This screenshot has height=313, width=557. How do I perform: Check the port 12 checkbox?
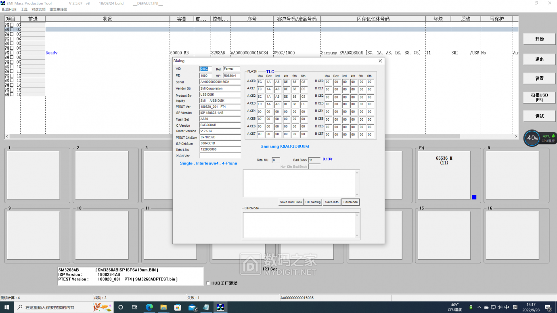click(12, 76)
